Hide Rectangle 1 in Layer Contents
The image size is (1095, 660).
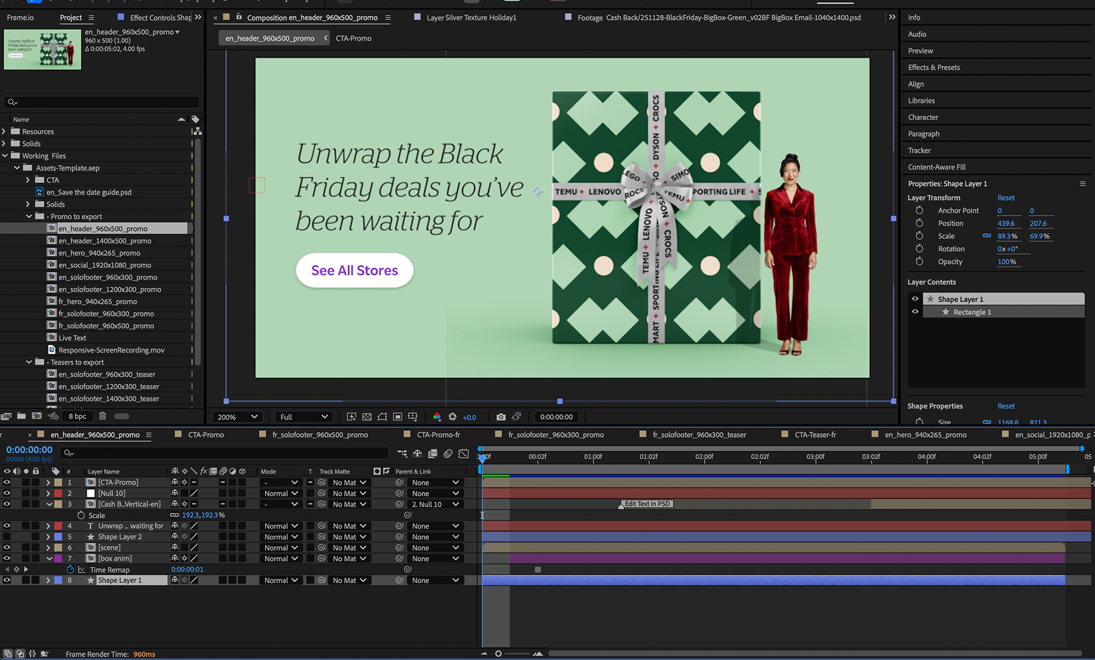click(x=915, y=312)
